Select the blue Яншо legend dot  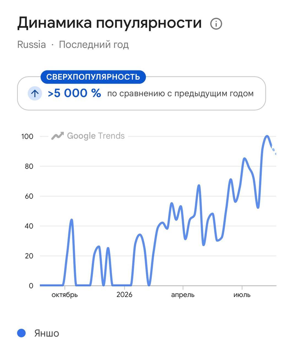click(x=21, y=333)
